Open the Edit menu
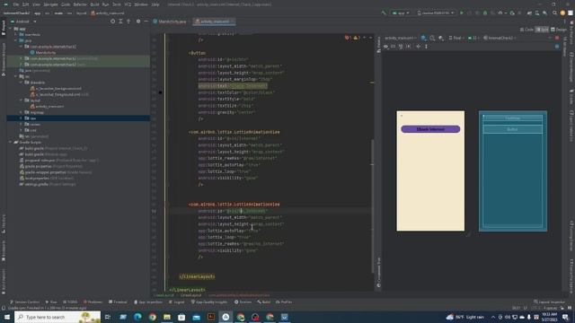Viewport: 575px width, 323px height. tap(26, 4)
